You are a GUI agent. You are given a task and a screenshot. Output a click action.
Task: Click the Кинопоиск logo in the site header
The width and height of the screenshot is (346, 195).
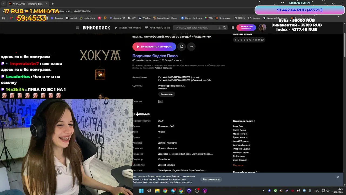tap(97, 28)
